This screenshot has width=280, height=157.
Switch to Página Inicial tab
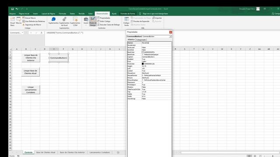pos(24,14)
